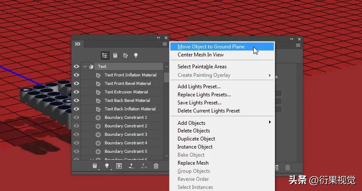Select Text Back Inflation Material row

[x=122, y=109]
